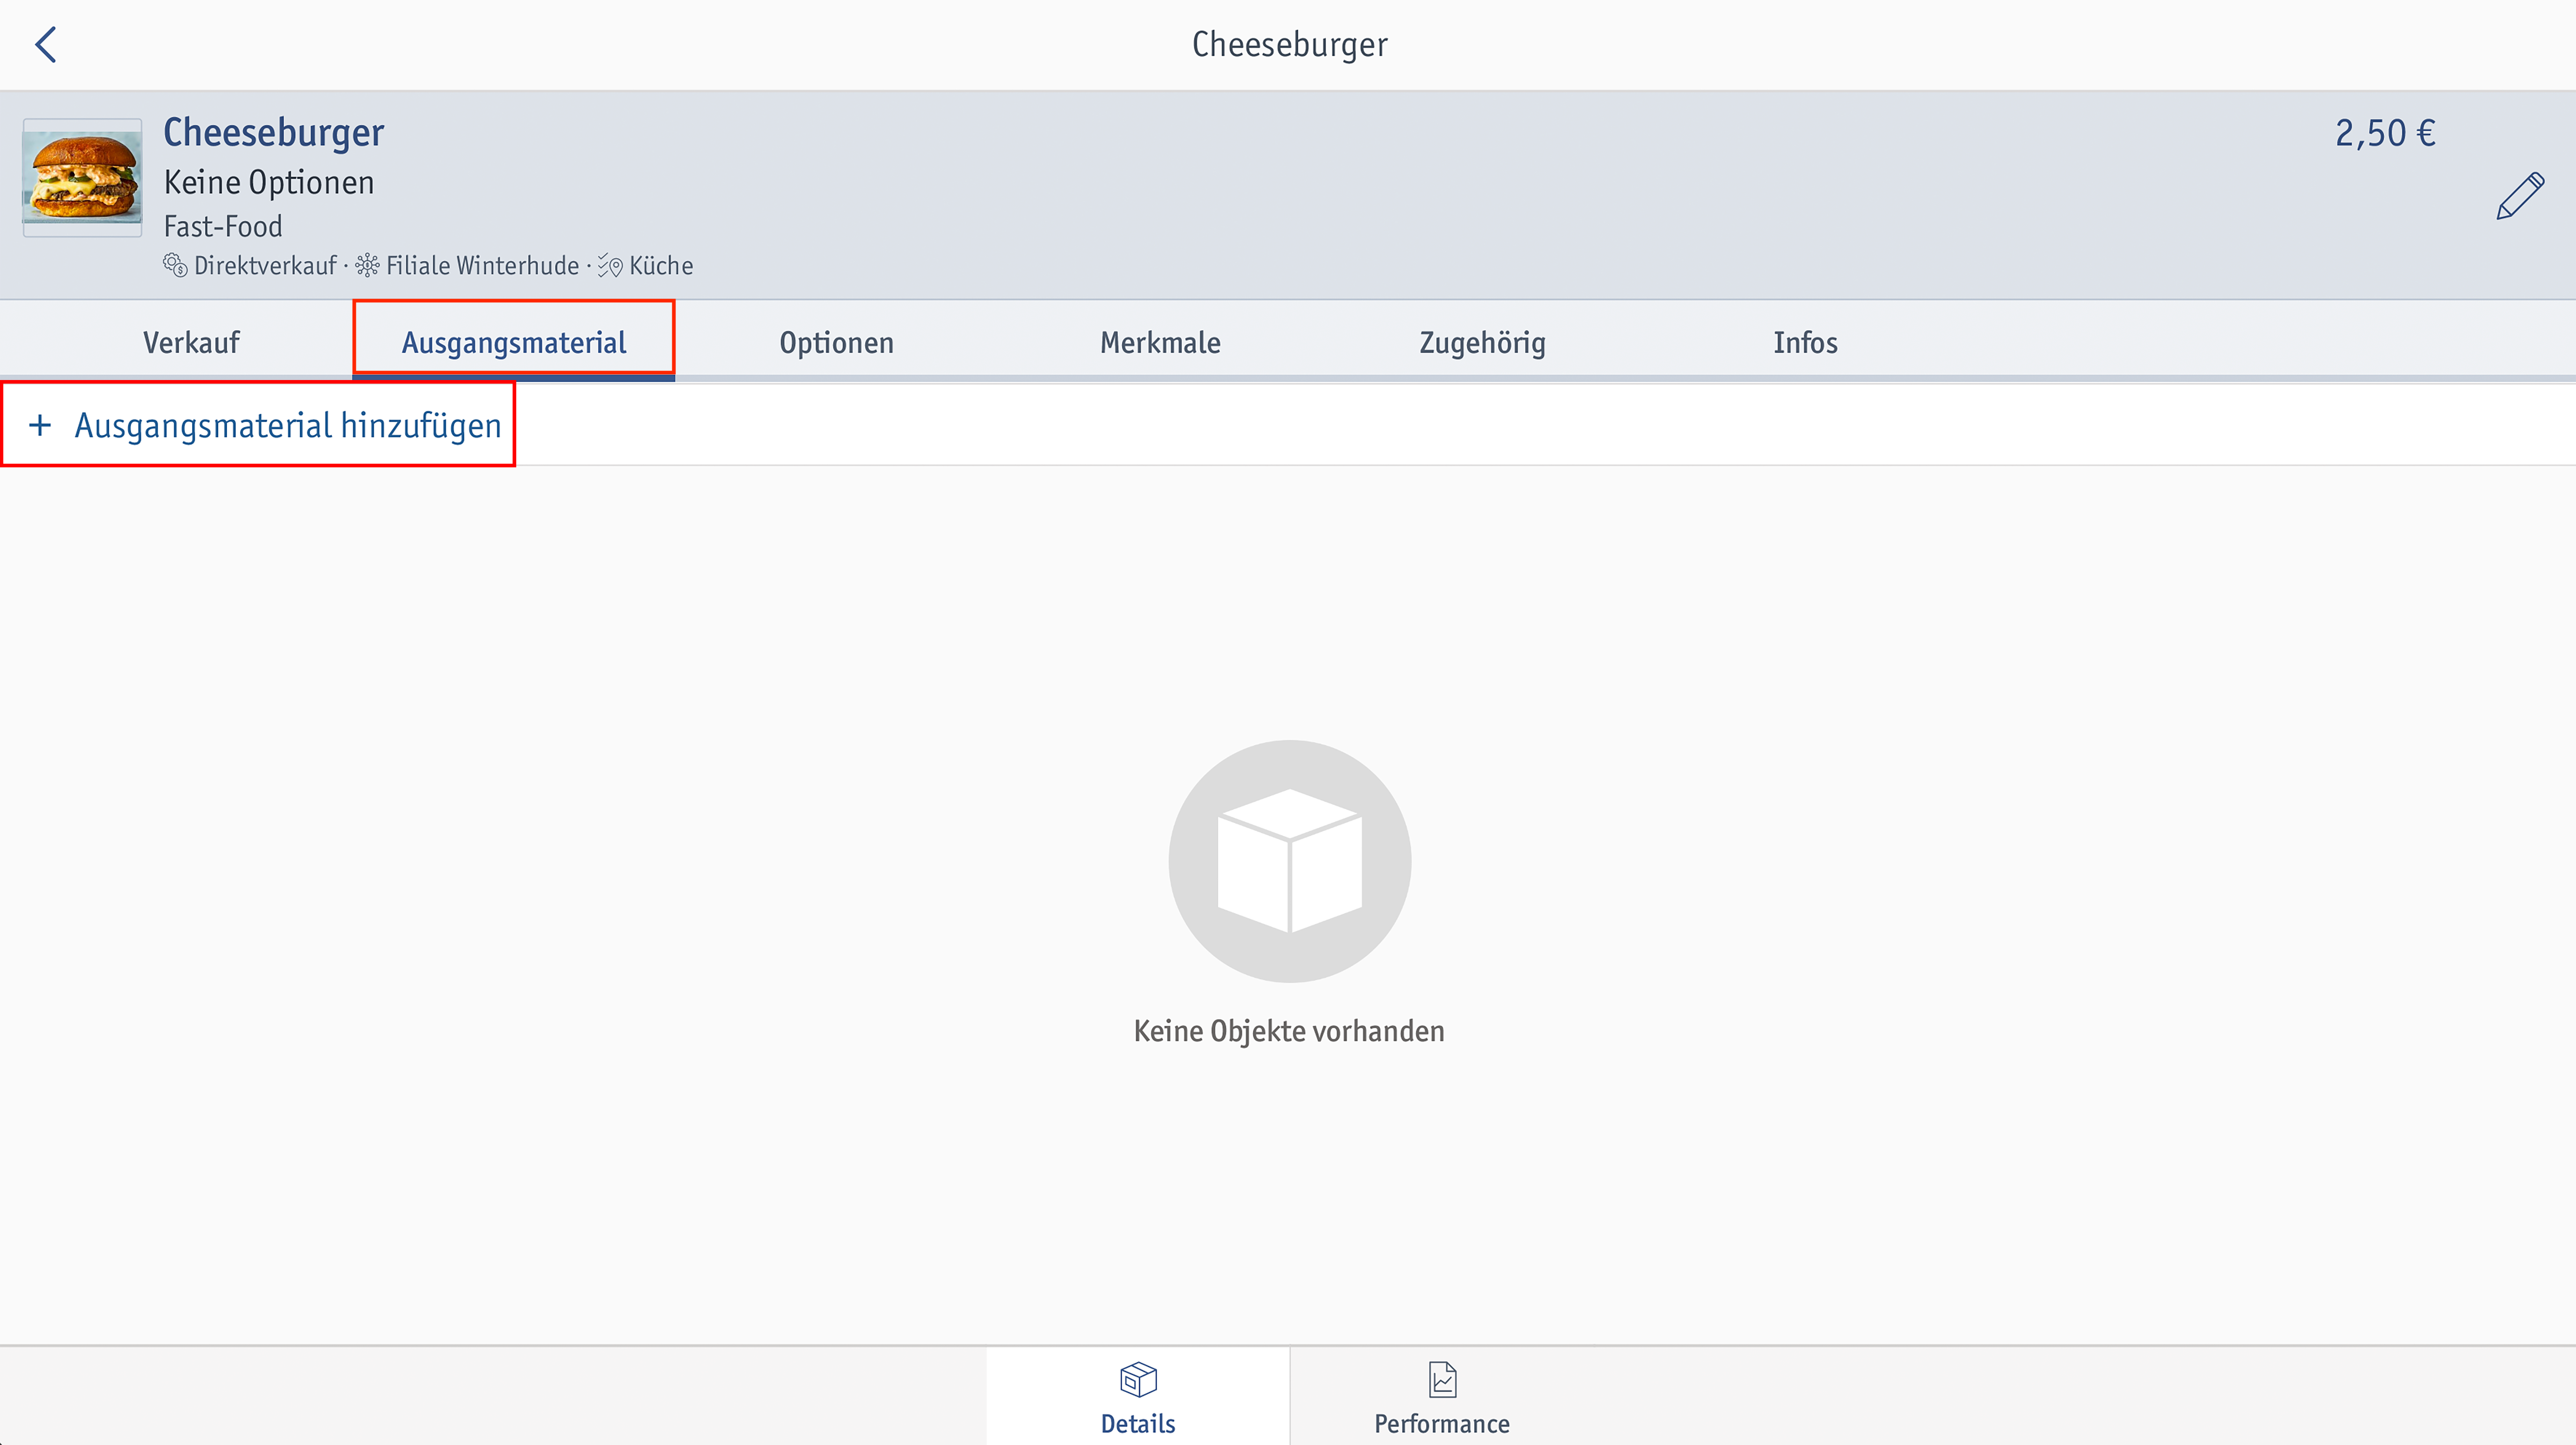
Task: Click the Küche location icon
Action: coord(610,265)
